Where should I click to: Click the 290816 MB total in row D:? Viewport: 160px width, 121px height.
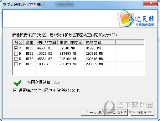tap(94, 53)
